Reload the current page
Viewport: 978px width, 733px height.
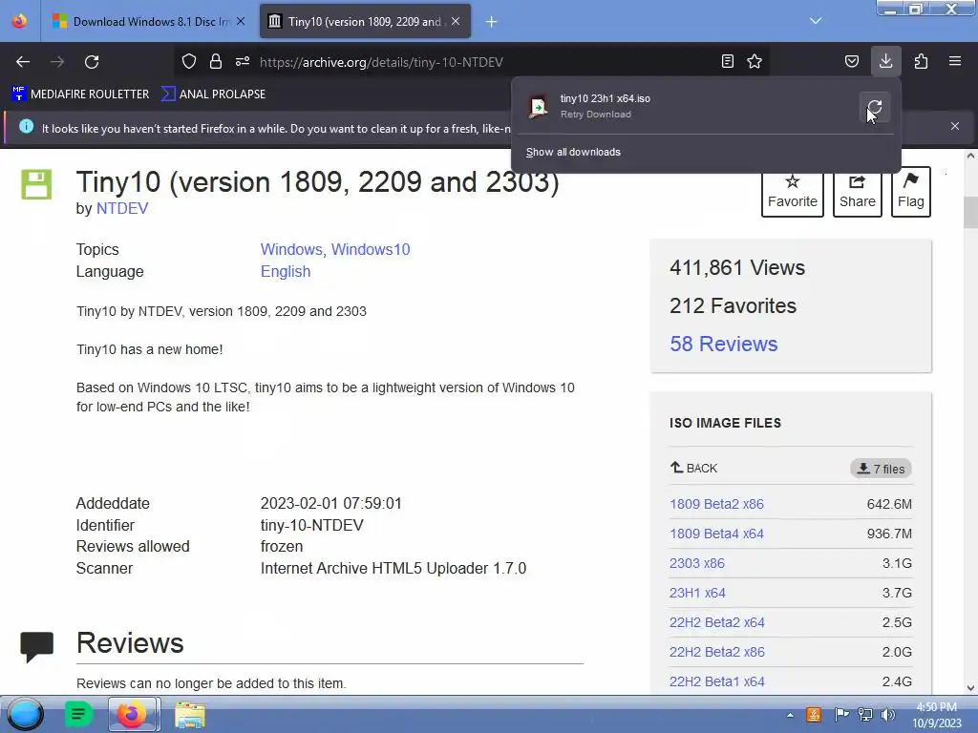(92, 62)
